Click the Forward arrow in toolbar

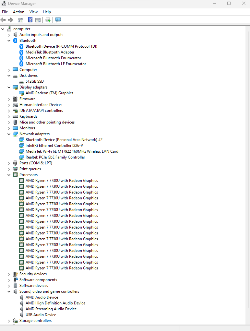point(10,20)
